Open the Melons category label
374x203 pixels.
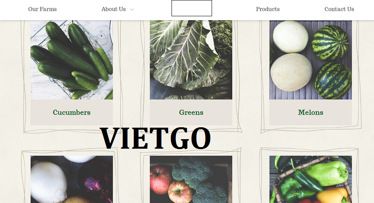pyautogui.click(x=310, y=112)
